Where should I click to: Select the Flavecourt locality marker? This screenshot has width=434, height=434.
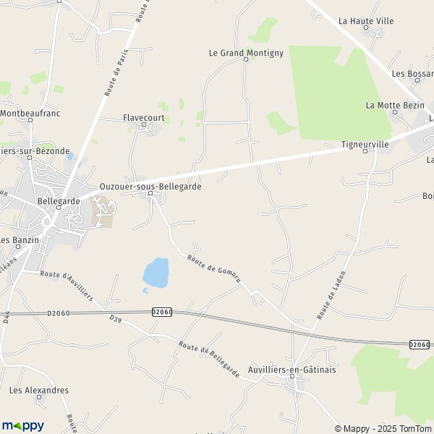(144, 124)
